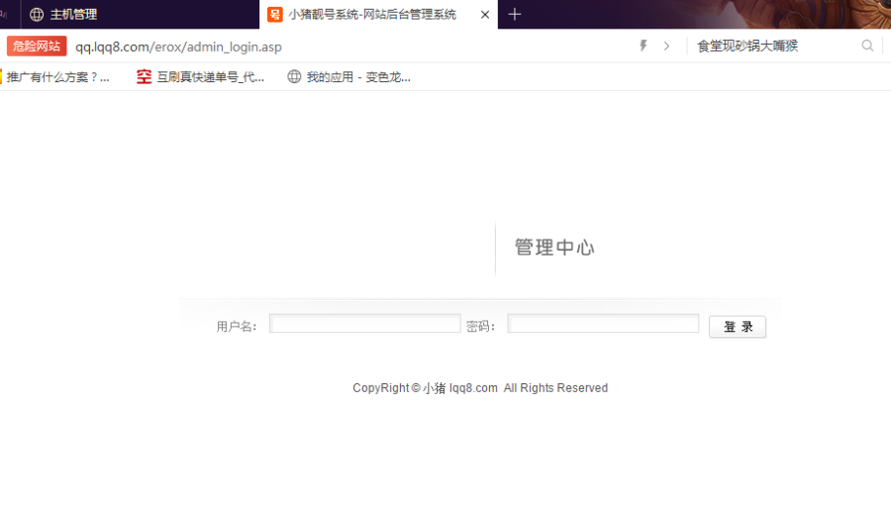Click the orange favicon of active tab
891x513 pixels.
coord(275,14)
